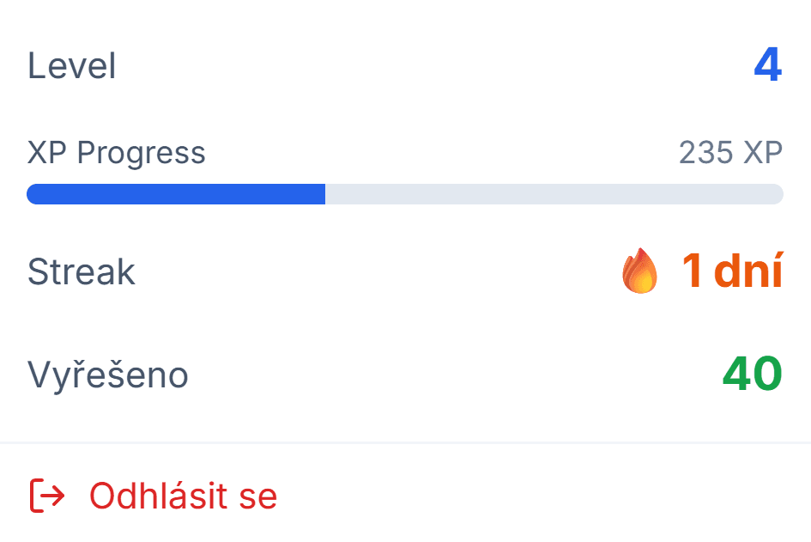Viewport: 811px width, 542px height.
Task: Select the "Vyřešeno" label
Action: pyautogui.click(x=108, y=375)
